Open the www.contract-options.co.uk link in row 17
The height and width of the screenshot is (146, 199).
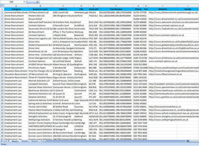point(163,61)
